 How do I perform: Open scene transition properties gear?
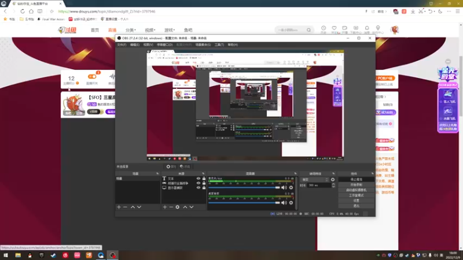pos(333,180)
